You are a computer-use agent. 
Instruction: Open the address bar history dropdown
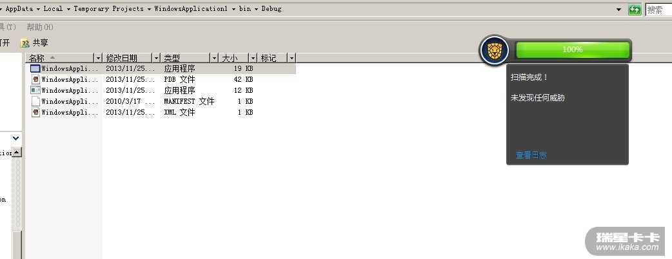(x=618, y=10)
